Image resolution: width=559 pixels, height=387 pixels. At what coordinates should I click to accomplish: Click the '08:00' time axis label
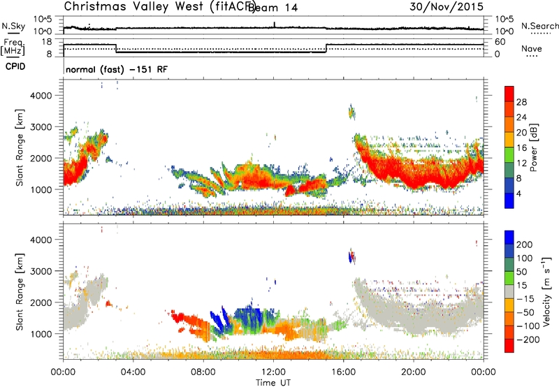[203, 372]
